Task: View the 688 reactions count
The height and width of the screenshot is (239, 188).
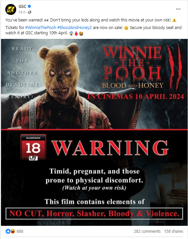Action: (x=20, y=231)
